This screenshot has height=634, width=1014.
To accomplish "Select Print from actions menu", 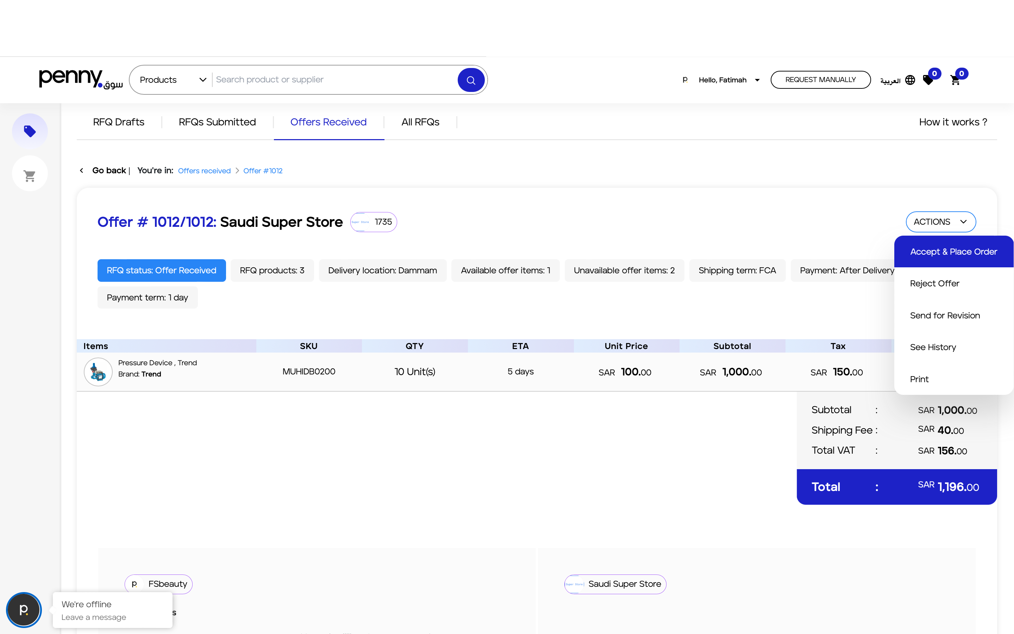I will 953,379.
